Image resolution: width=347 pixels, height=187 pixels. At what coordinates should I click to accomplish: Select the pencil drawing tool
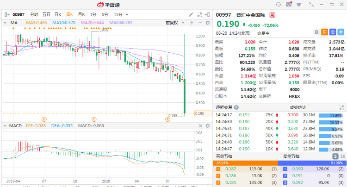click(191, 15)
